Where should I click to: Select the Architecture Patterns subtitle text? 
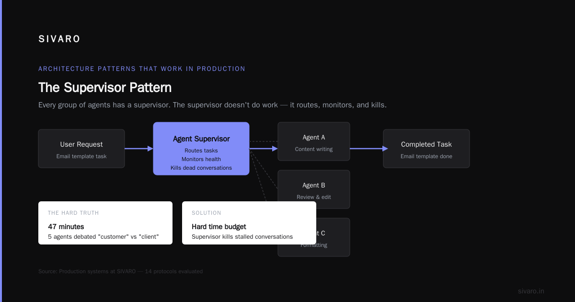pyautogui.click(x=142, y=69)
